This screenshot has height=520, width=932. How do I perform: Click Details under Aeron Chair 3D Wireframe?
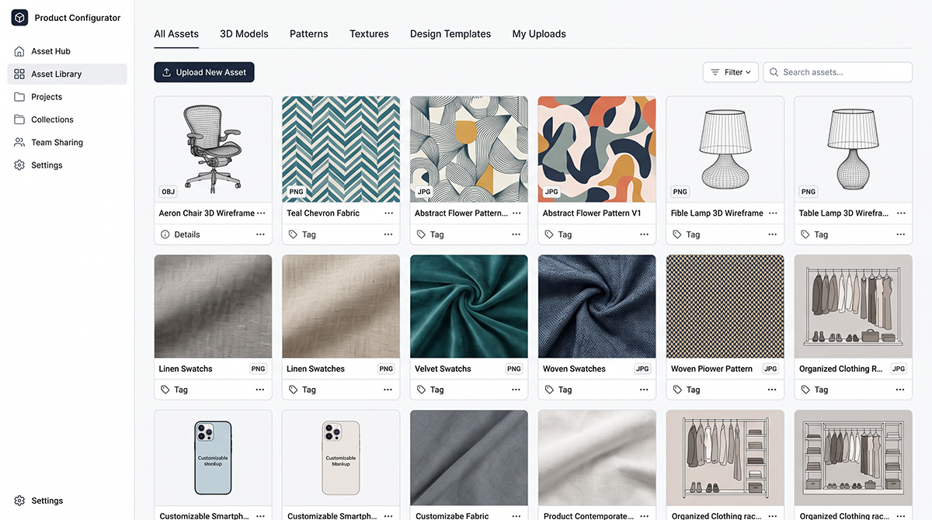point(180,234)
